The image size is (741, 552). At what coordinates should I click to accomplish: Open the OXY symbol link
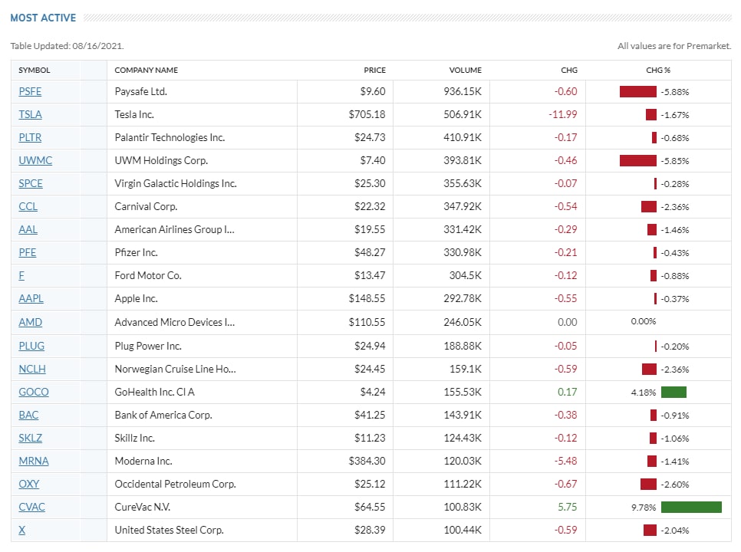point(29,484)
